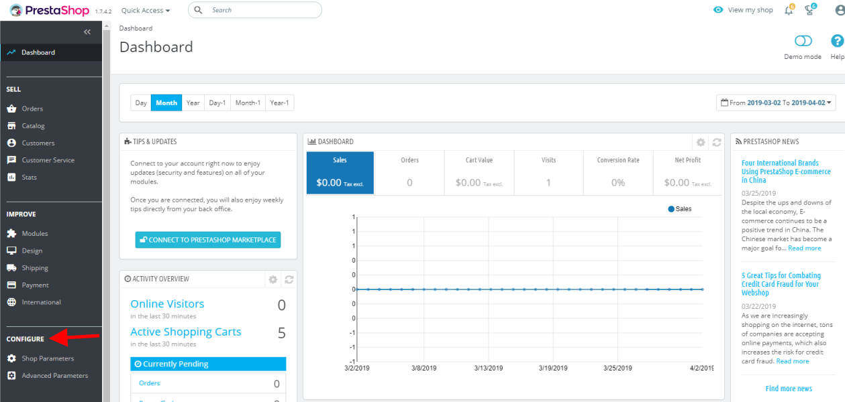The height and width of the screenshot is (402, 845).
Task: Collapse the left sidebar
Action: coord(87,31)
